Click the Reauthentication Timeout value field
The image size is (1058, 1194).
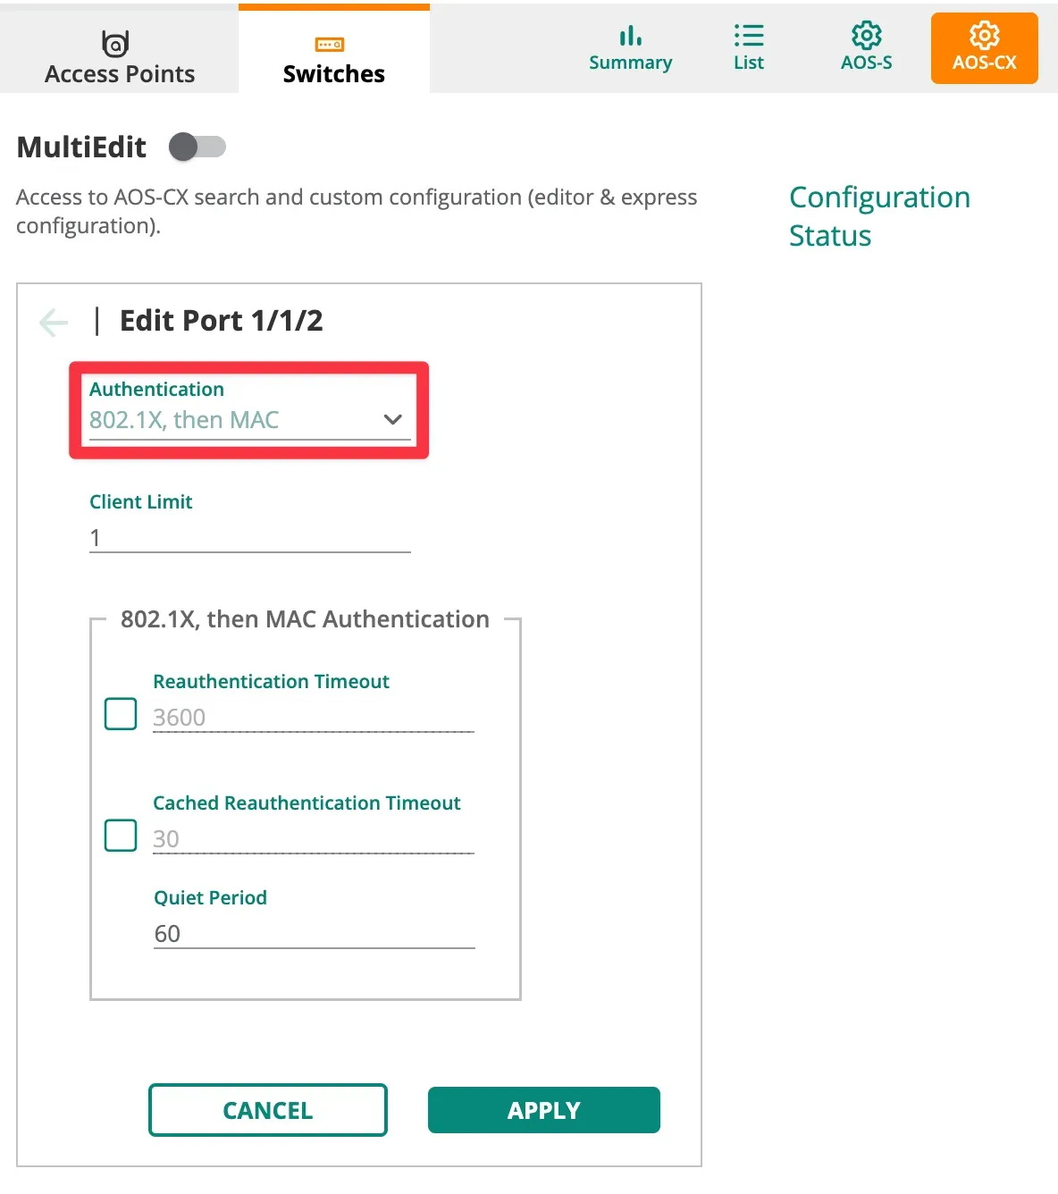coord(313,718)
